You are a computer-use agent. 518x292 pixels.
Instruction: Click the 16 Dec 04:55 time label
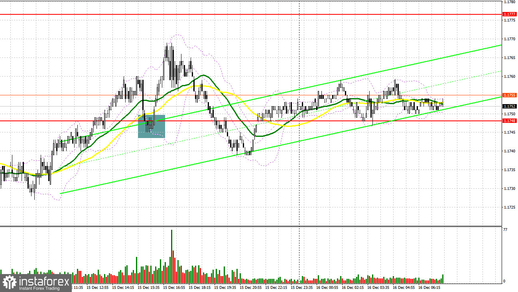pyautogui.click(x=403, y=287)
